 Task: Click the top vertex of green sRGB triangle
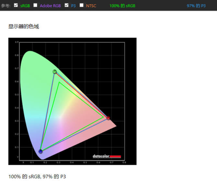point(59,82)
